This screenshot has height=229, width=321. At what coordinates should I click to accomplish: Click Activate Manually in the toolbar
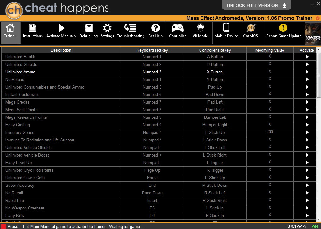(x=61, y=31)
